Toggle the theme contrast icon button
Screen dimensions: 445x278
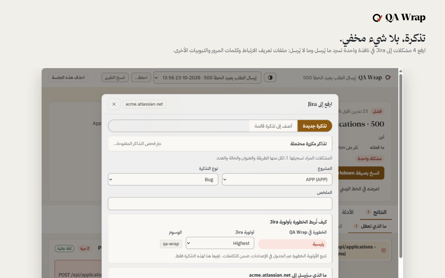click(x=270, y=77)
